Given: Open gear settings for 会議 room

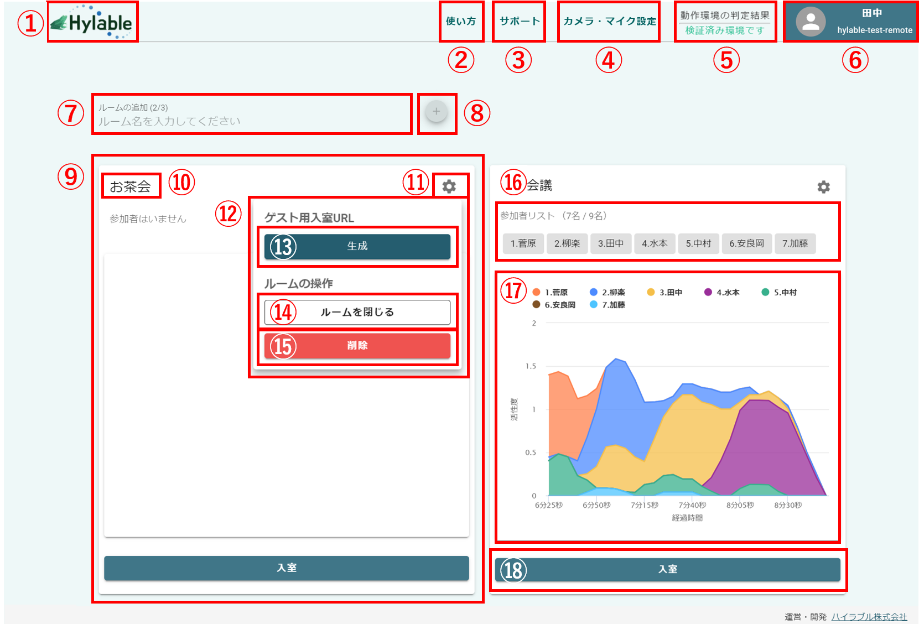Looking at the screenshot, I should (x=823, y=187).
